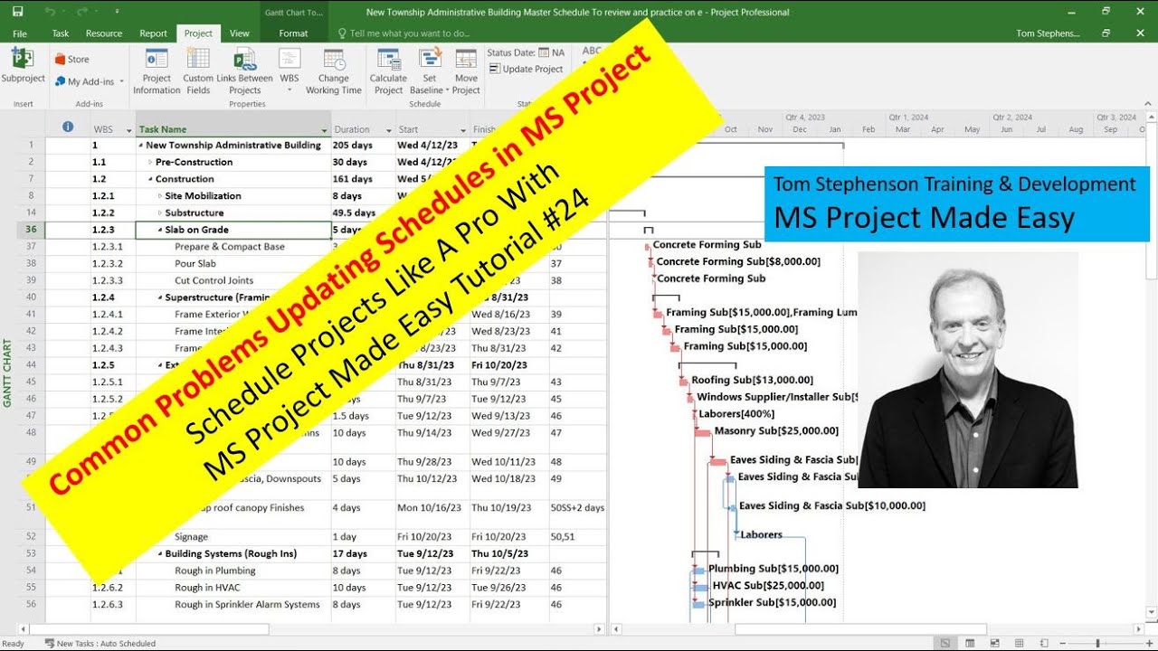Open Project Information dialog
1158x651 pixels.
click(157, 71)
